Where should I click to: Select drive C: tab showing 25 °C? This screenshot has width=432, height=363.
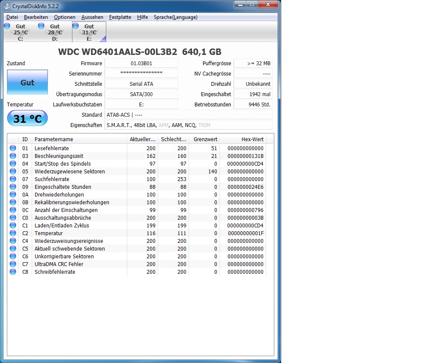click(x=21, y=32)
